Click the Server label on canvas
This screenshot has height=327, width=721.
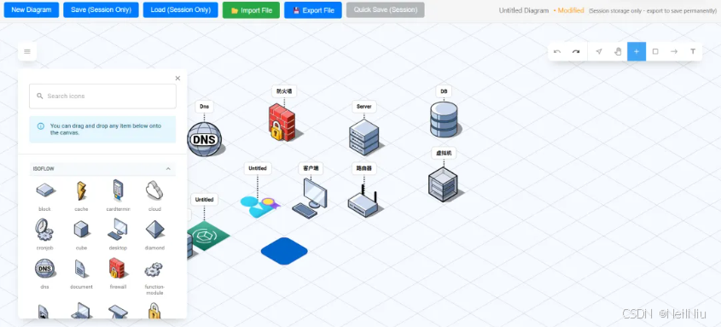364,107
